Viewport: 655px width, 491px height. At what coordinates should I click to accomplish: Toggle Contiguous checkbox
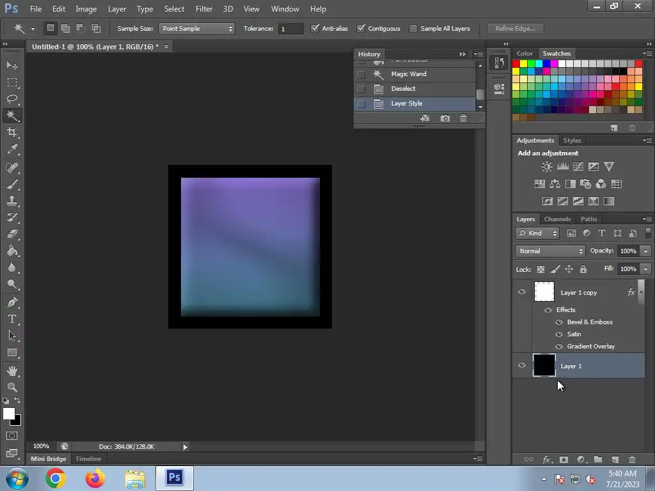361,28
